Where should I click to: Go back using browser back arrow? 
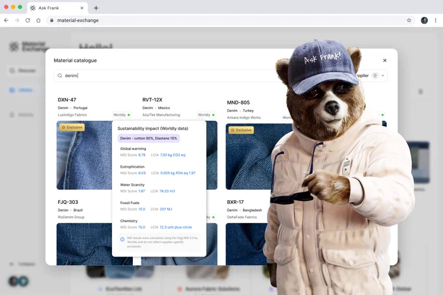[7, 20]
